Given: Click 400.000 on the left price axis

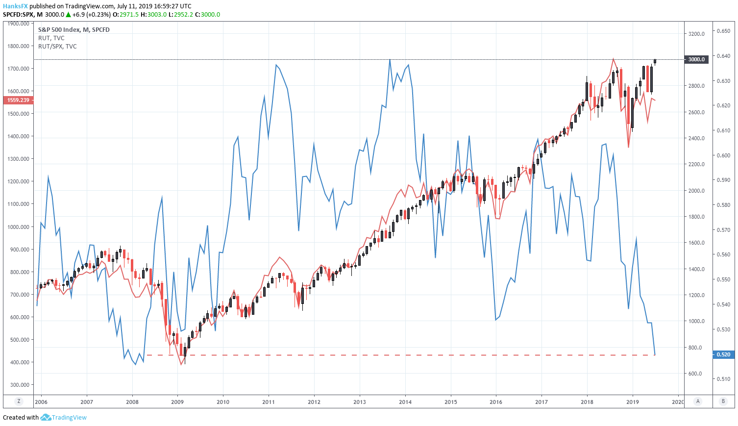Looking at the screenshot, I should 20,362.
